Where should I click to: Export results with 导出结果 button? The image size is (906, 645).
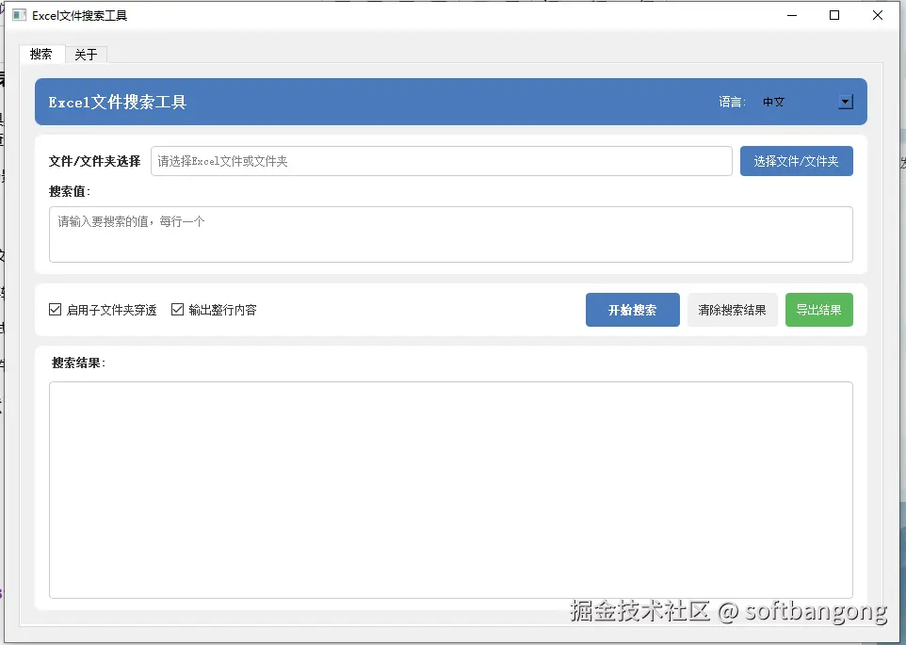818,310
